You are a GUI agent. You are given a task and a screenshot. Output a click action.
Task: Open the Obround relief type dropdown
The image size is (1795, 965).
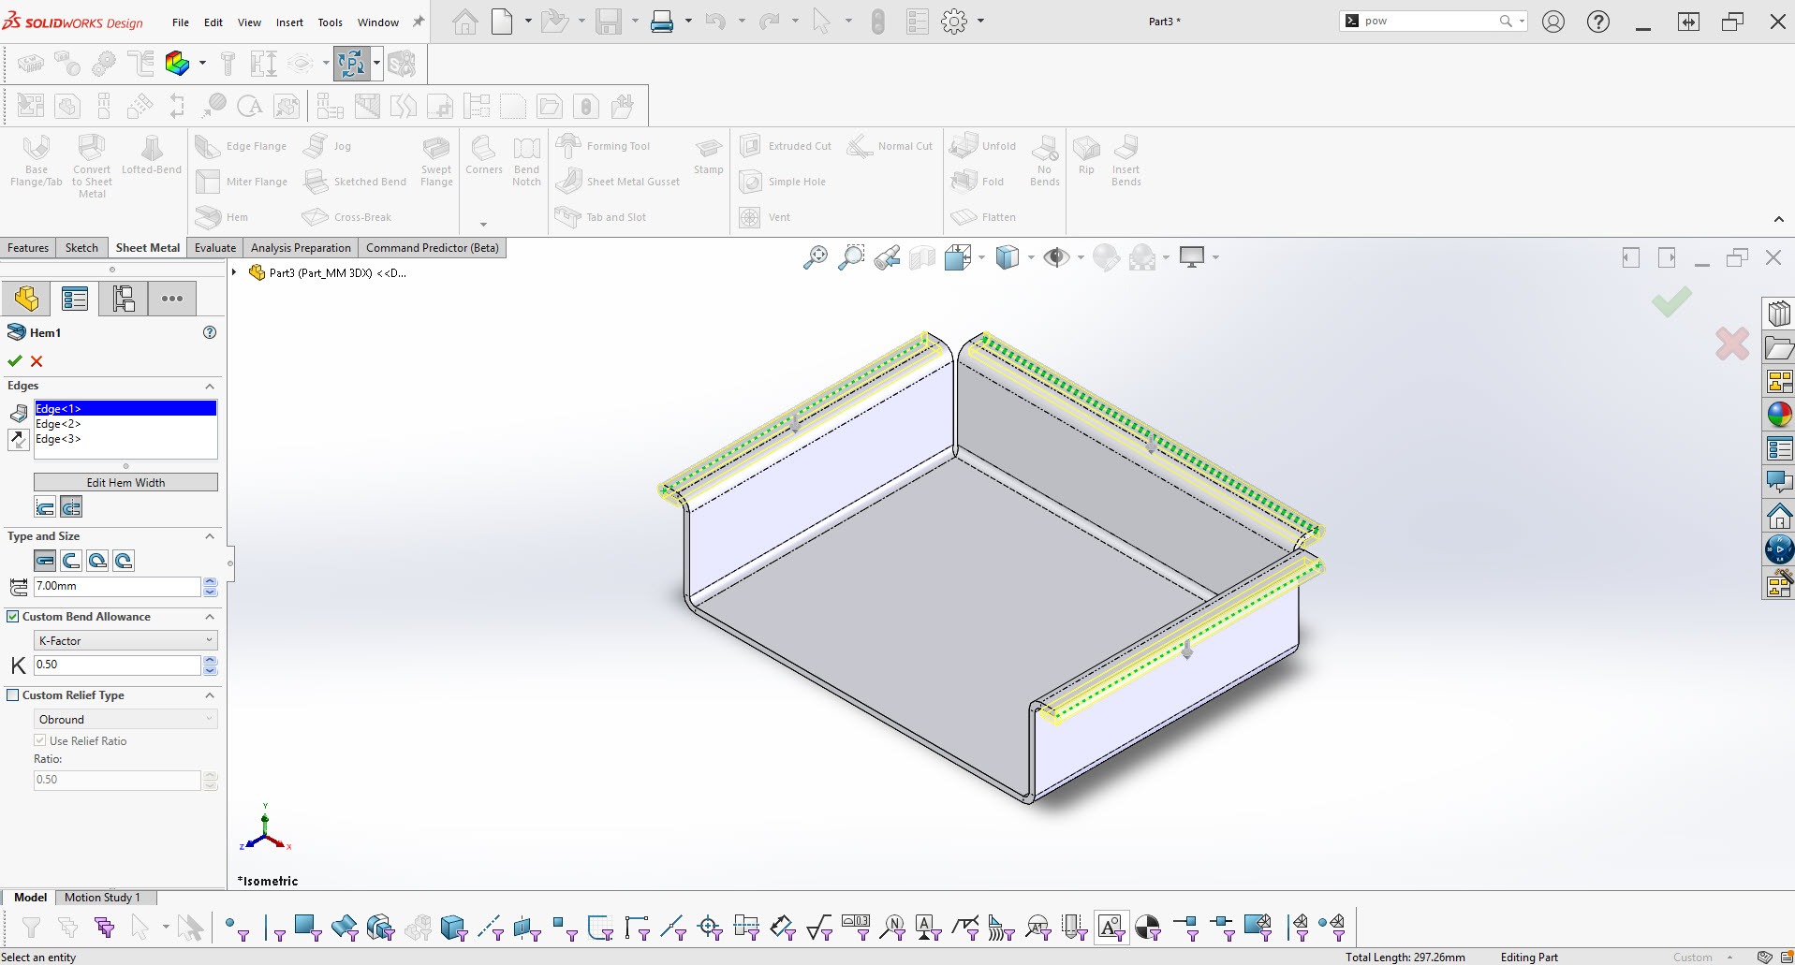coord(125,719)
